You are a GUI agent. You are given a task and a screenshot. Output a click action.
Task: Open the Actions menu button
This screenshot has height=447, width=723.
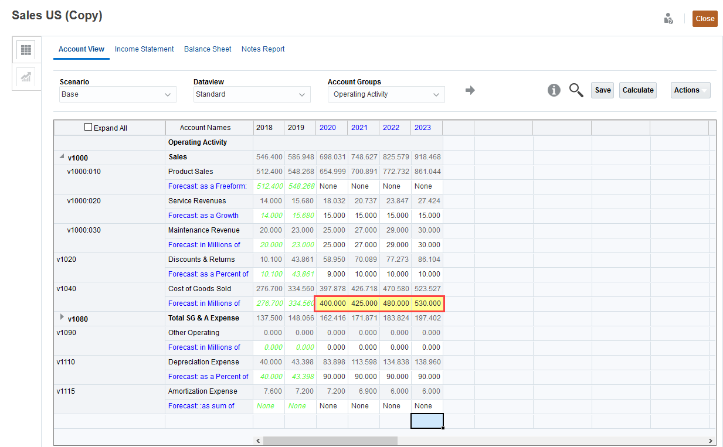[x=690, y=90]
